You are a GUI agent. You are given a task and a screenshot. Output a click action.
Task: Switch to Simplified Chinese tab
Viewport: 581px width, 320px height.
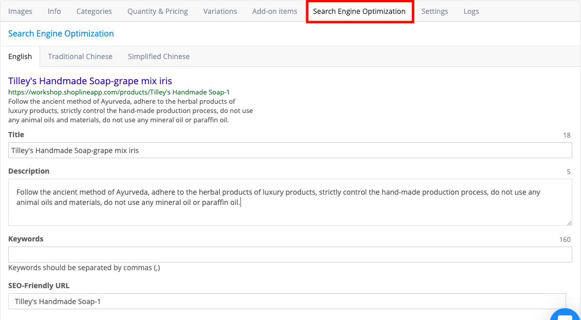[x=159, y=57]
